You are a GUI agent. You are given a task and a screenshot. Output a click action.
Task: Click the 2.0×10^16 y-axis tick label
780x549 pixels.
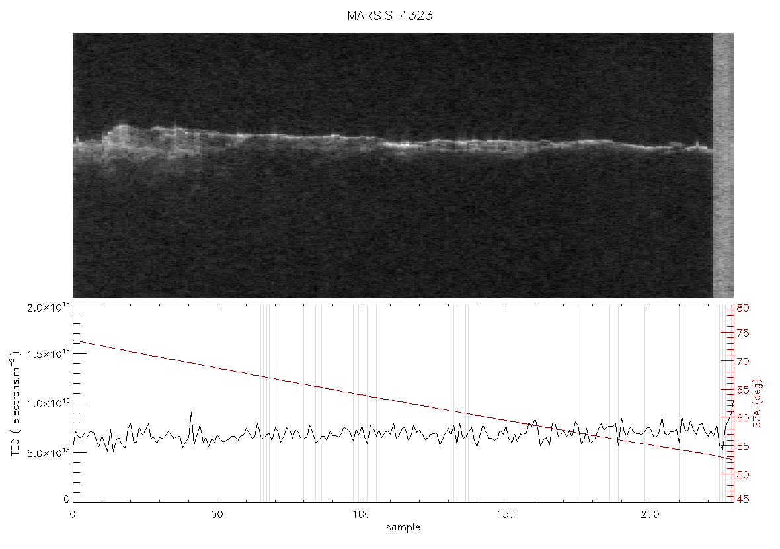49,308
